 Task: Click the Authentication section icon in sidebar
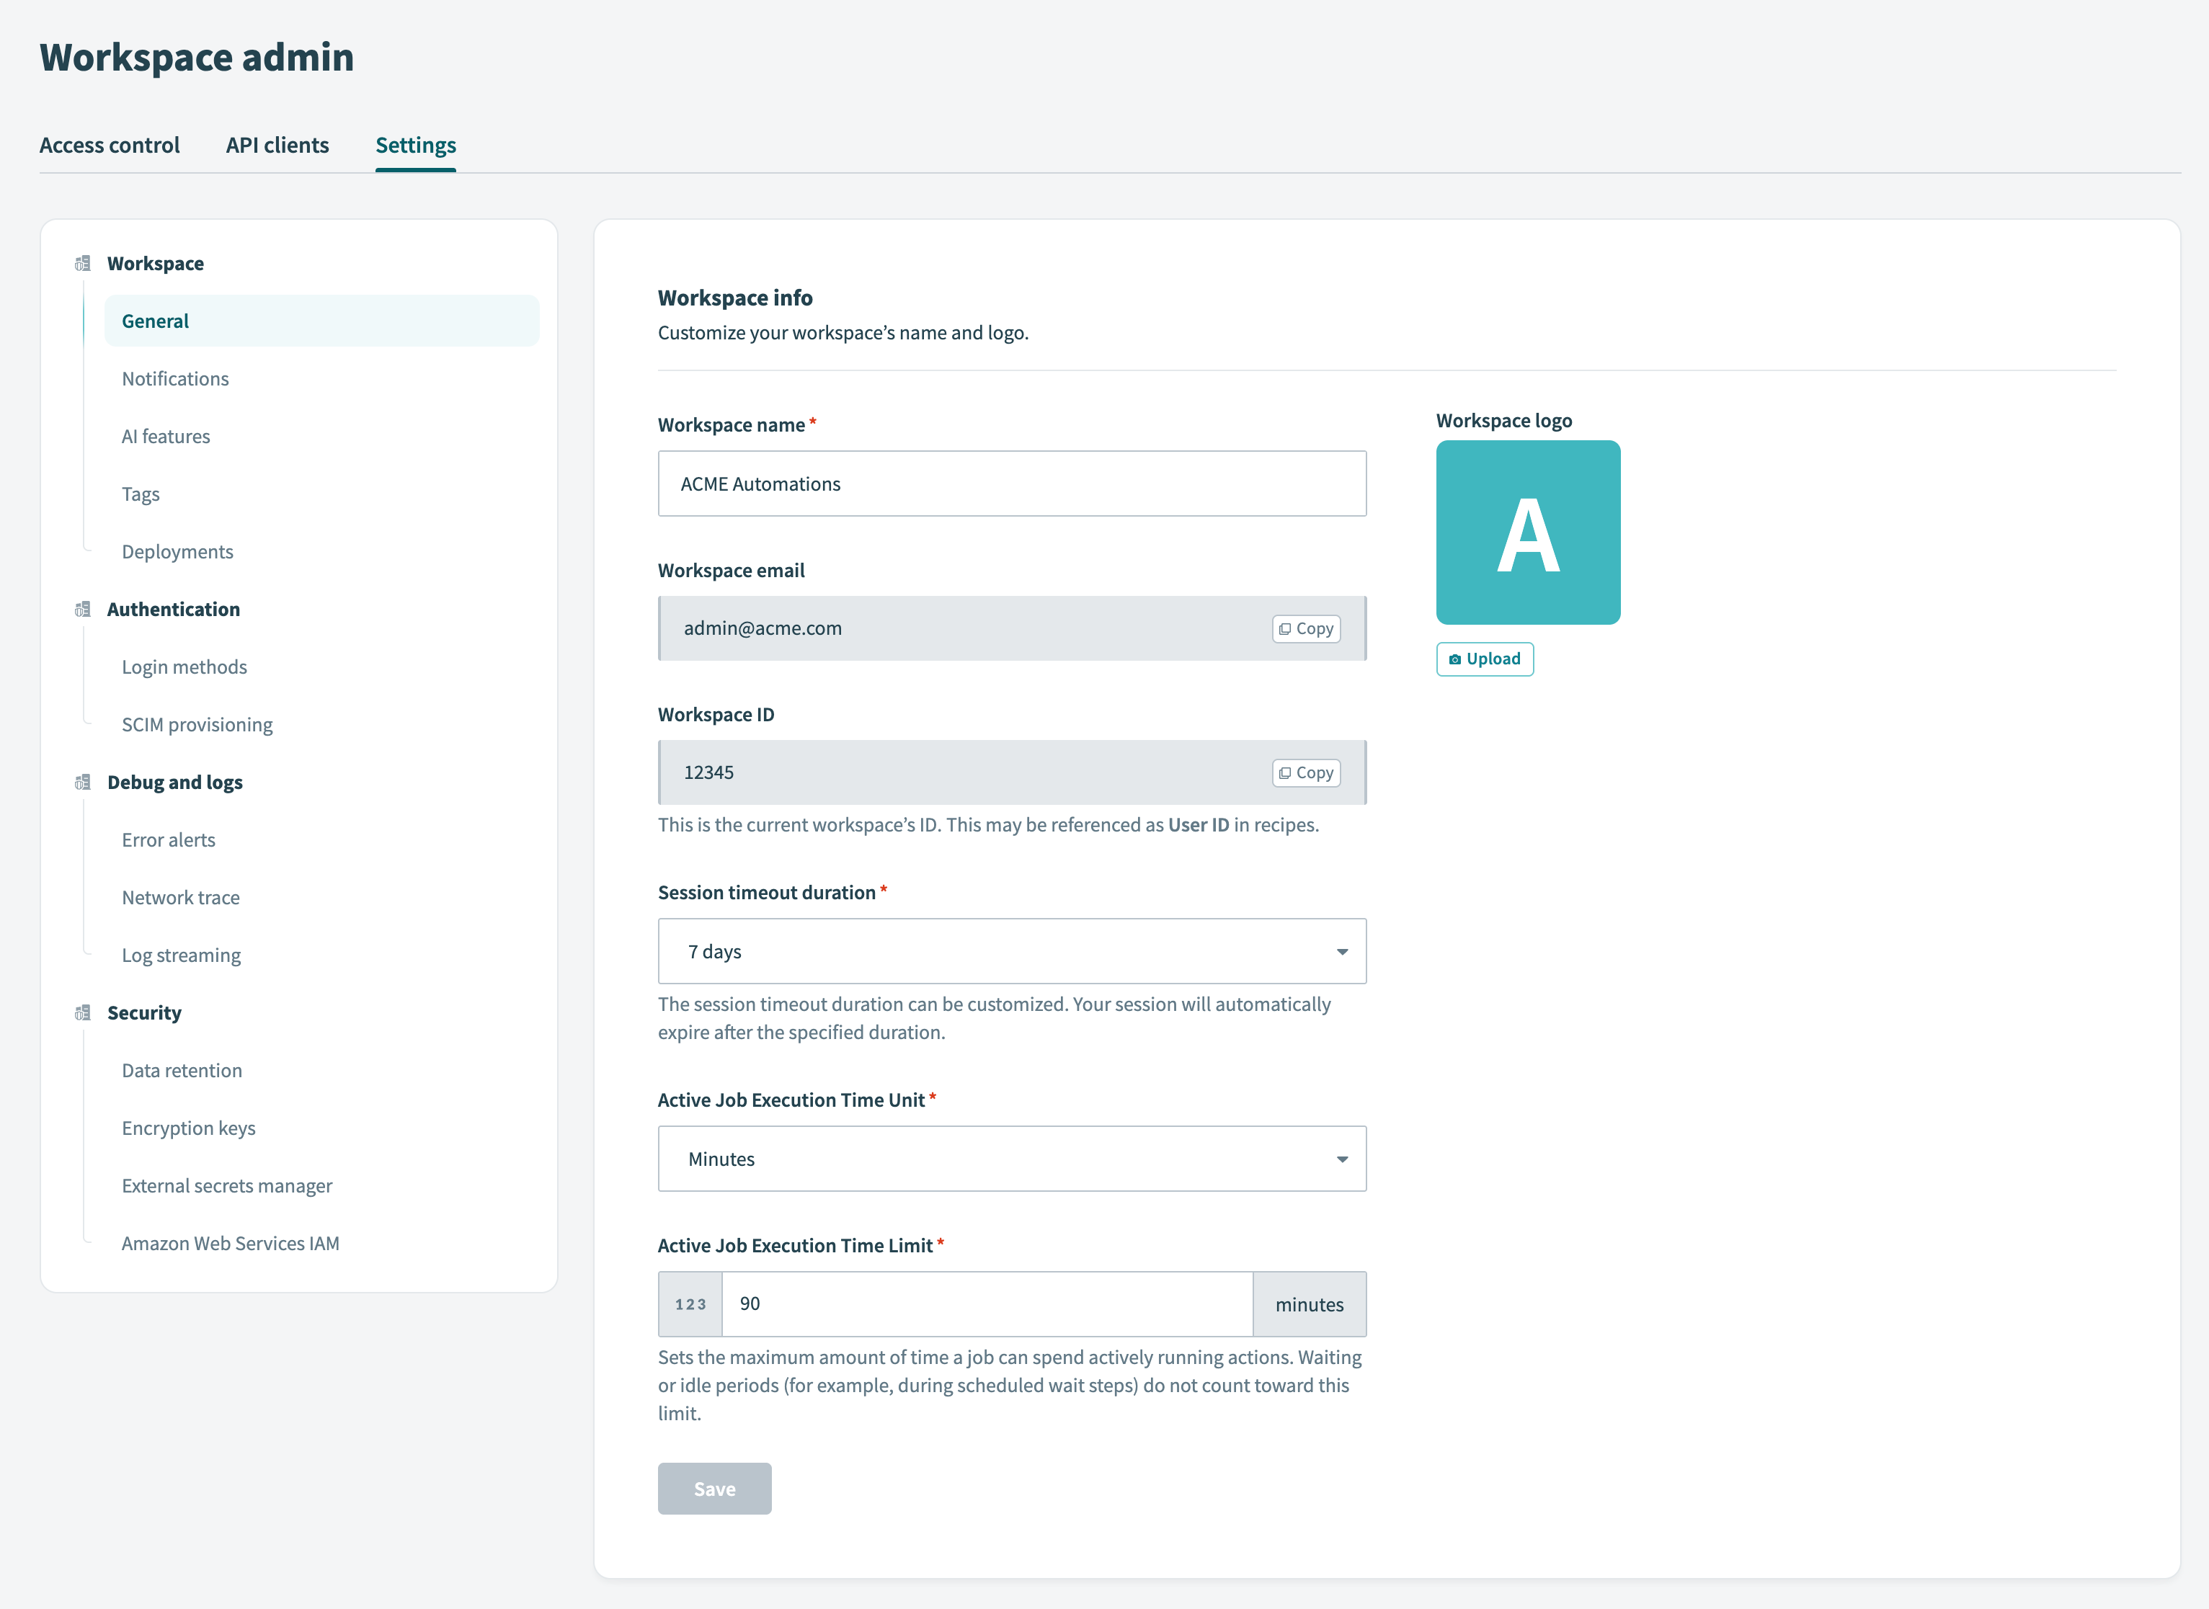click(x=82, y=609)
